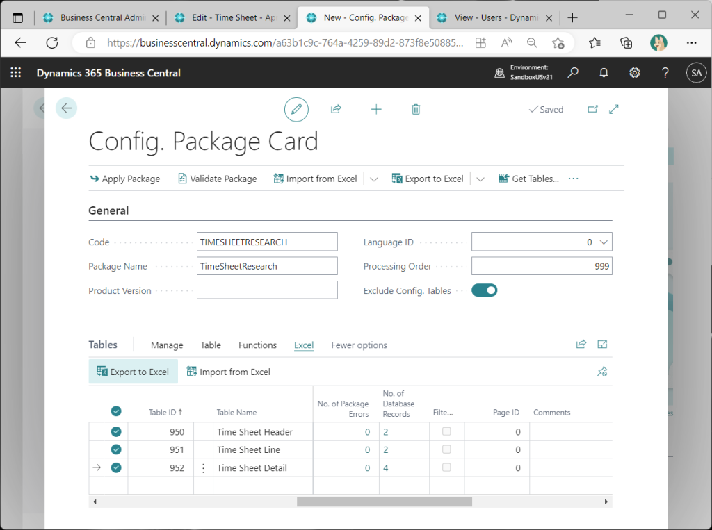The width and height of the screenshot is (712, 530).
Task: Open the Language ID dropdown
Action: pyautogui.click(x=604, y=242)
